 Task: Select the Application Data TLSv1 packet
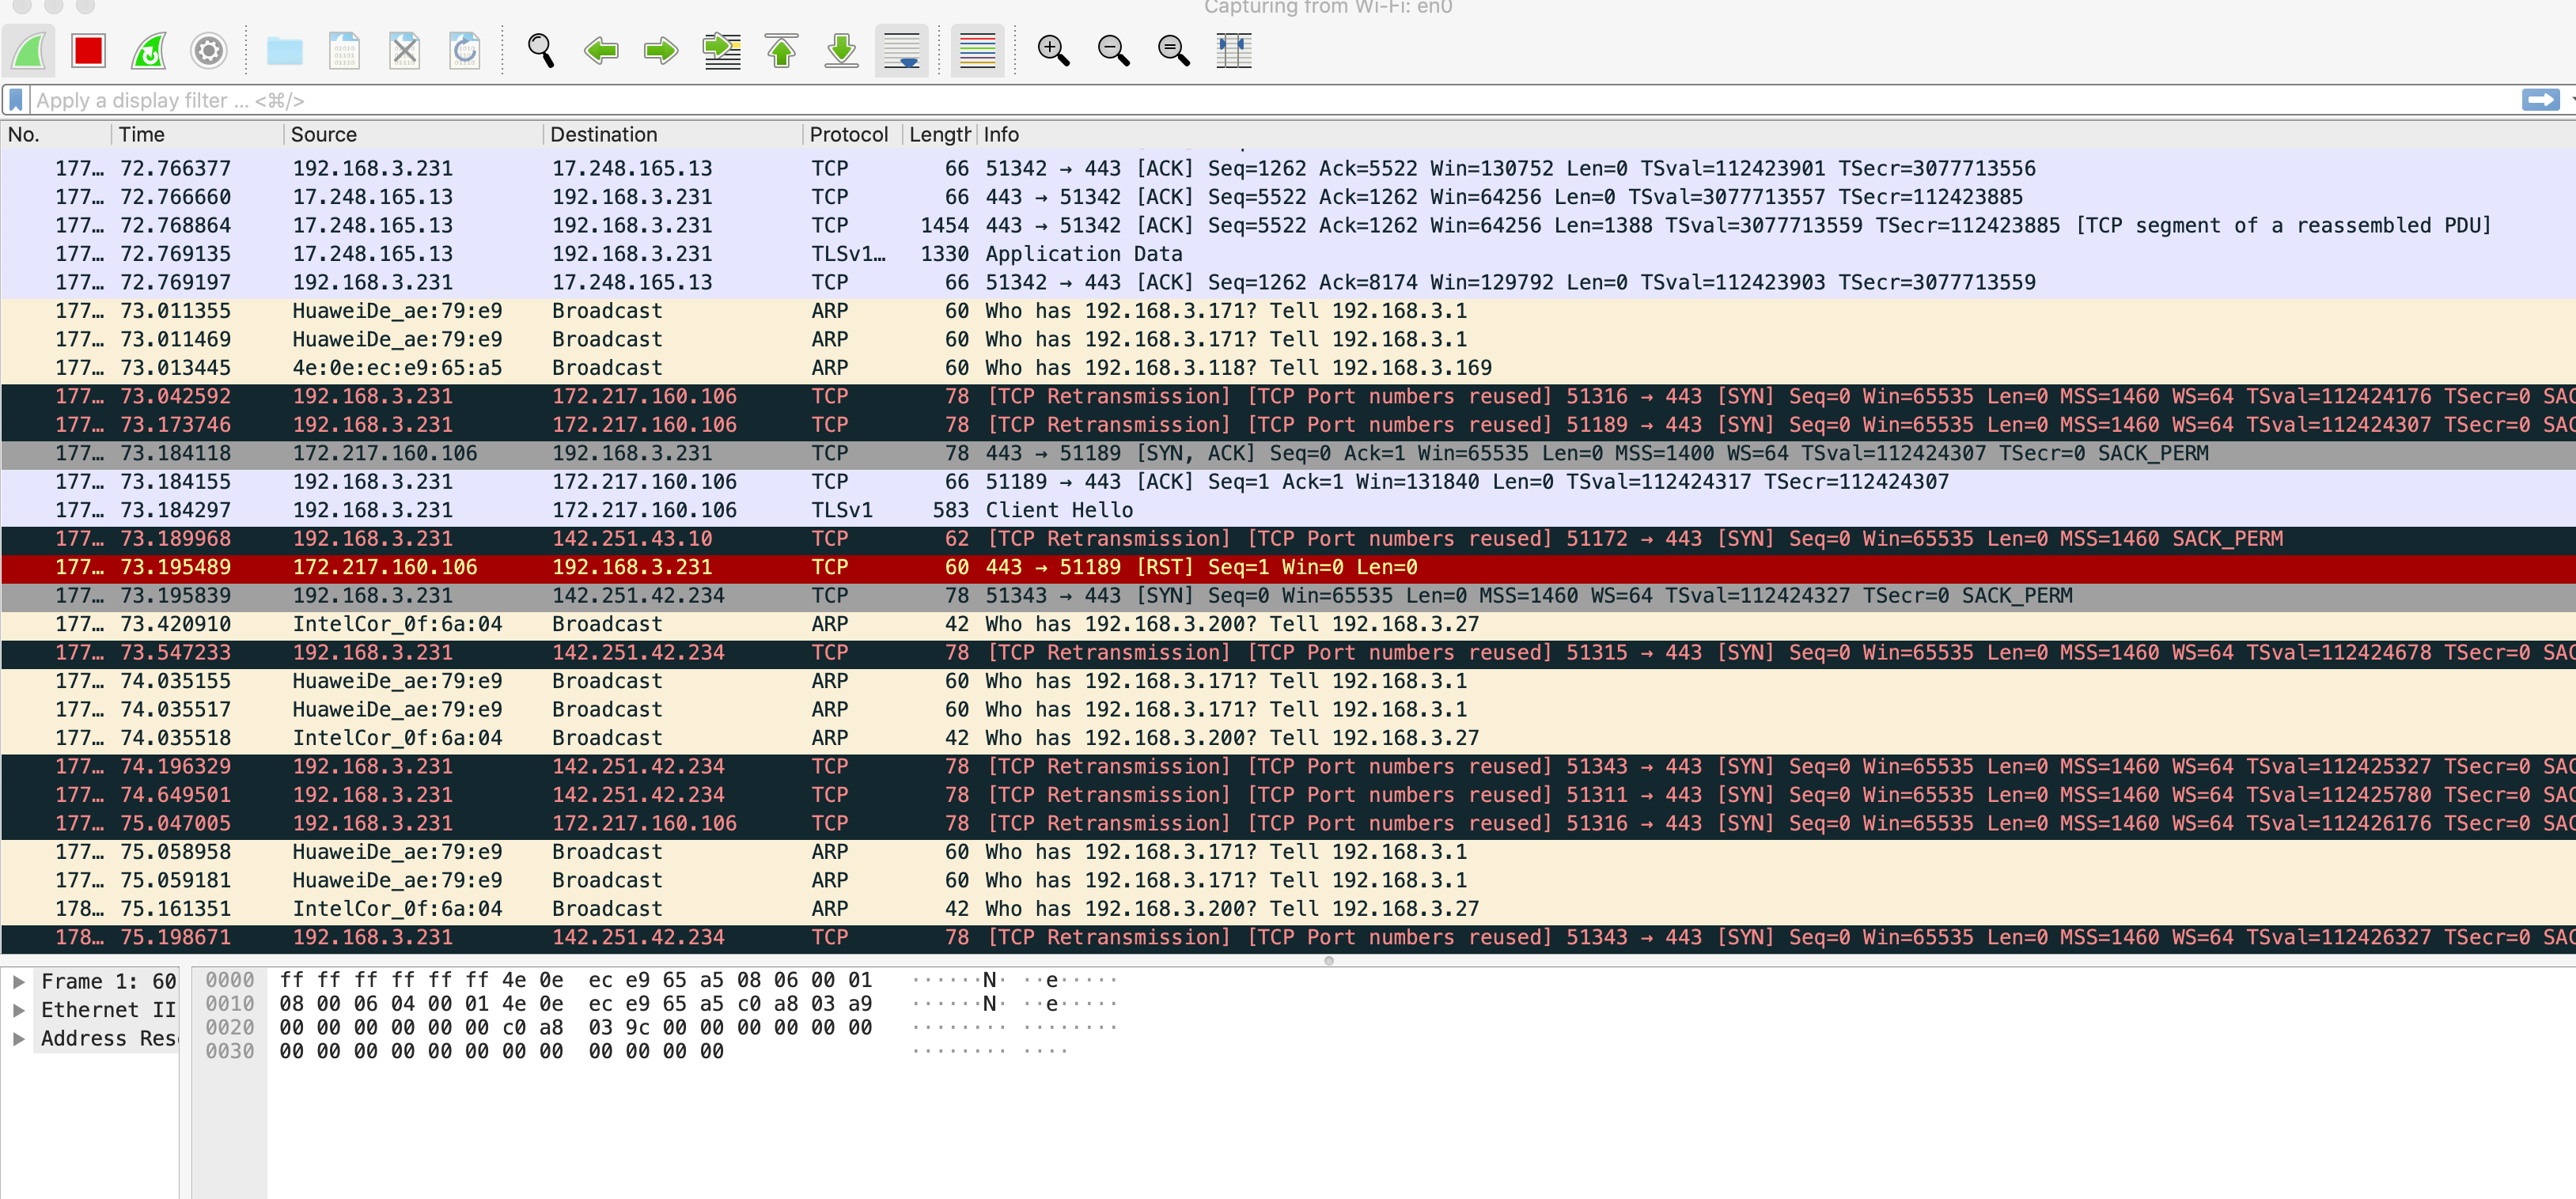coord(1288,254)
